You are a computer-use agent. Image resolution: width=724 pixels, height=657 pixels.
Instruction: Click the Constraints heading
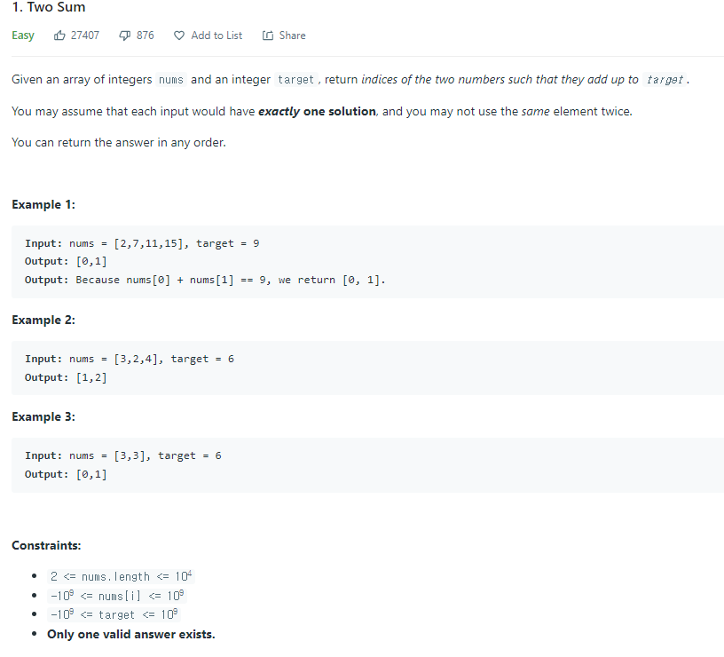(40, 545)
